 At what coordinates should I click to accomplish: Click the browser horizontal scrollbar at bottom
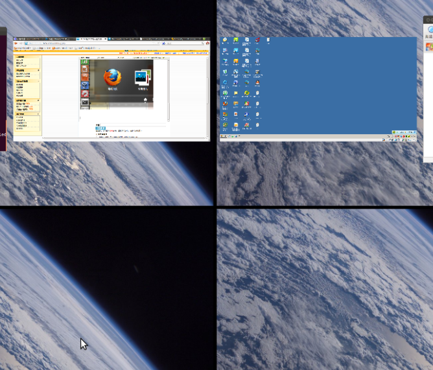click(x=124, y=138)
